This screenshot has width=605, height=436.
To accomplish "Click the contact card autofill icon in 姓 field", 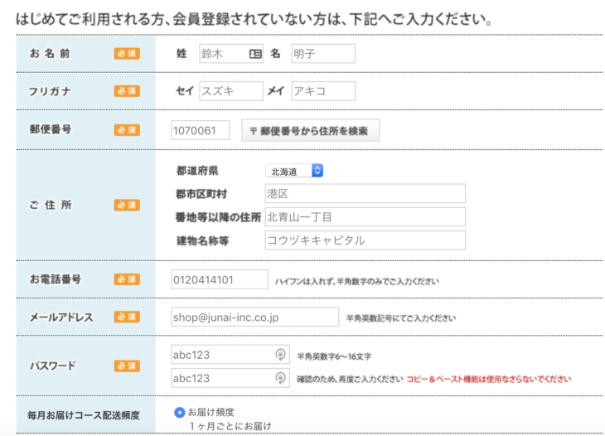I will click(255, 54).
